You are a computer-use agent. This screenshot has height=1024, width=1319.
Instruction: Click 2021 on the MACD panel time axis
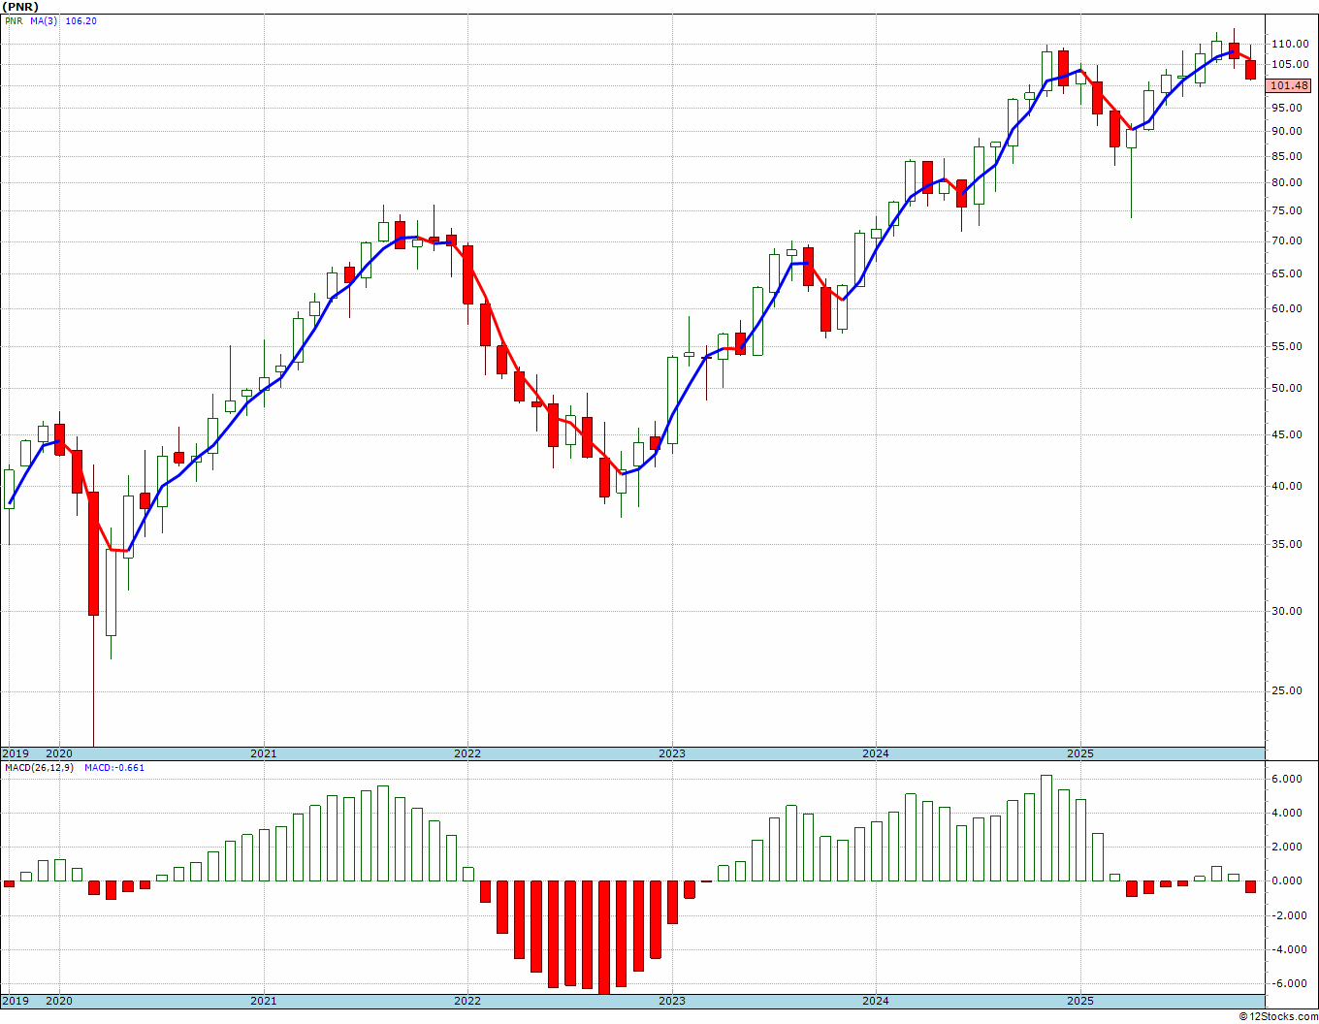pyautogui.click(x=263, y=1001)
